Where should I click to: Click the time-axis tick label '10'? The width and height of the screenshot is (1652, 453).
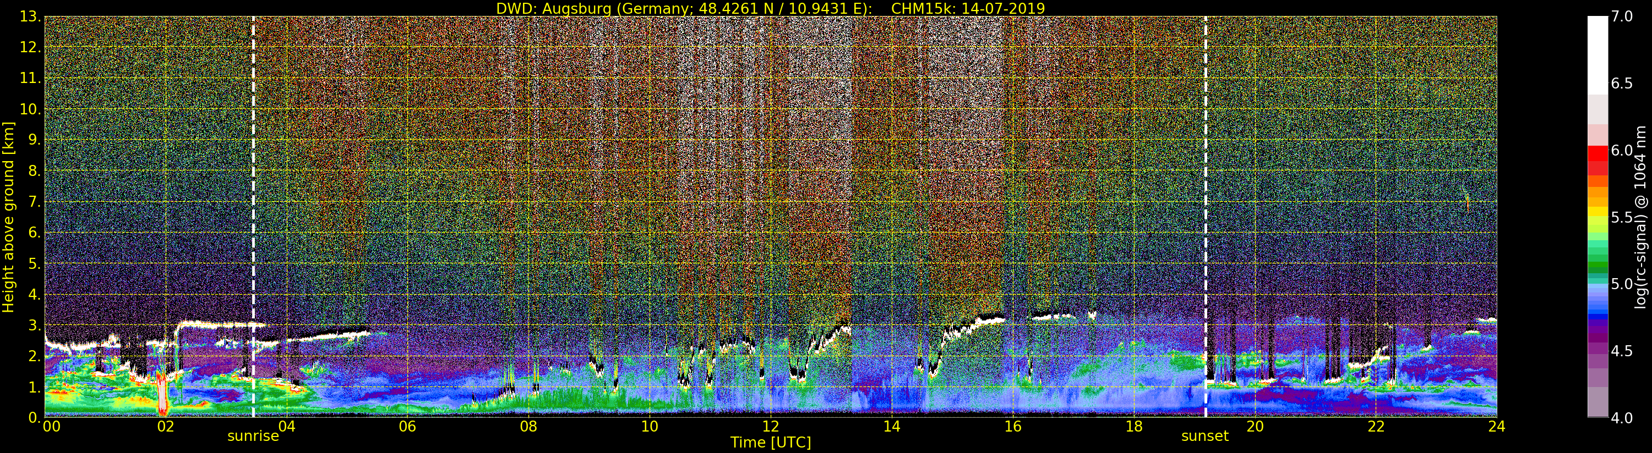650,426
